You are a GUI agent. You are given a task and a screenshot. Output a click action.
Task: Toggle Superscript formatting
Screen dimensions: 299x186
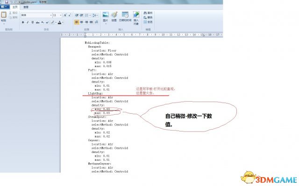(47, 22)
